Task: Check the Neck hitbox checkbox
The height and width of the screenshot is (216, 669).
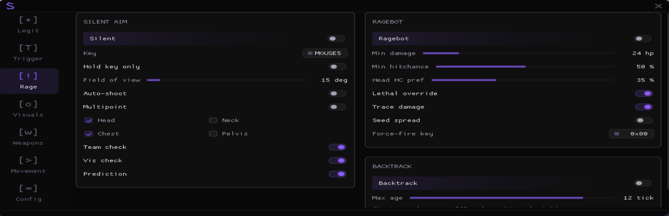Action: point(213,120)
